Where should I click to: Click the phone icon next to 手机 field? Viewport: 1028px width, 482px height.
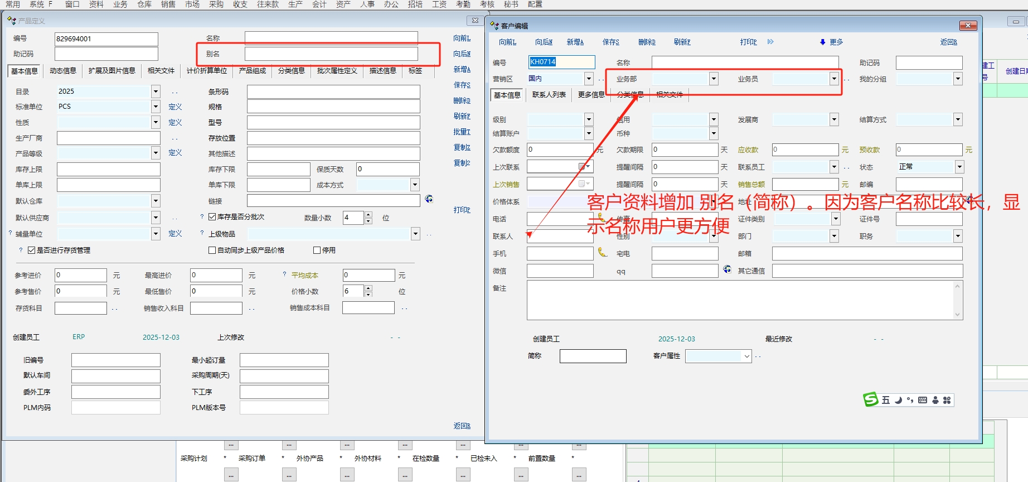pos(602,253)
